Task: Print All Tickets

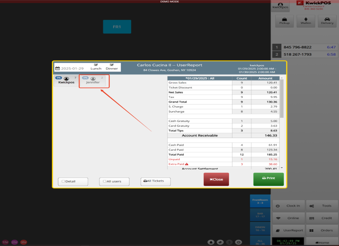Action: [156, 181]
